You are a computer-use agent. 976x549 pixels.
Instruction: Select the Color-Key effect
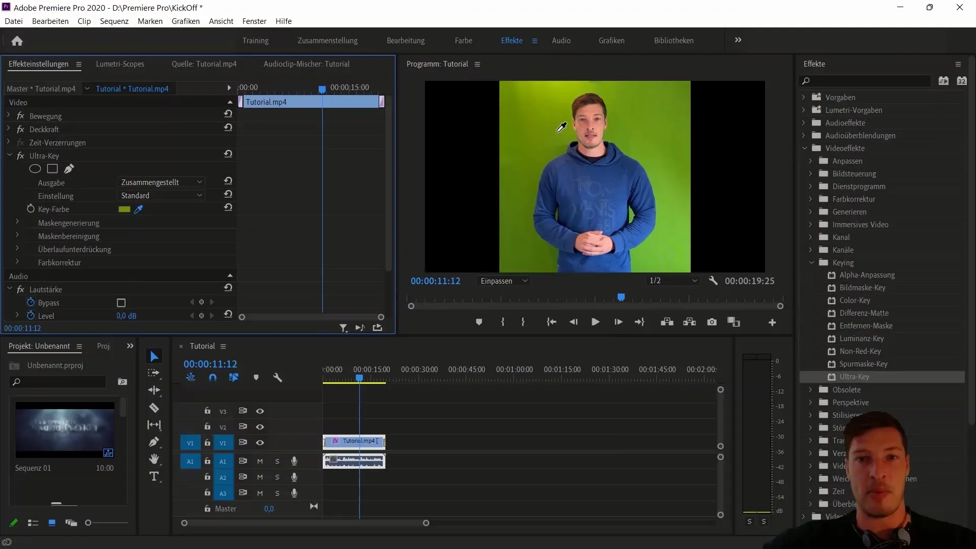click(855, 300)
